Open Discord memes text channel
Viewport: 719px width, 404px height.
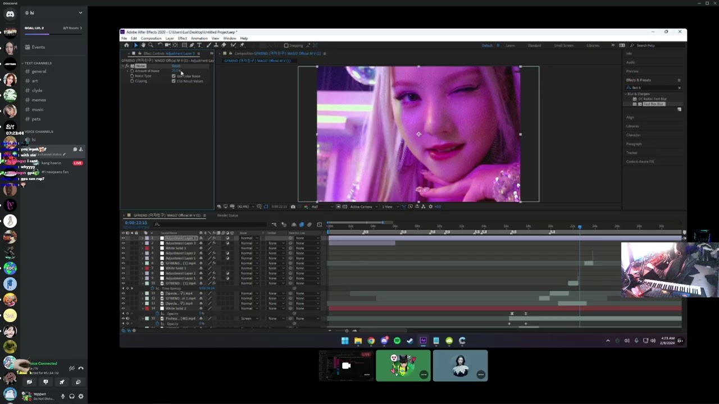(39, 100)
